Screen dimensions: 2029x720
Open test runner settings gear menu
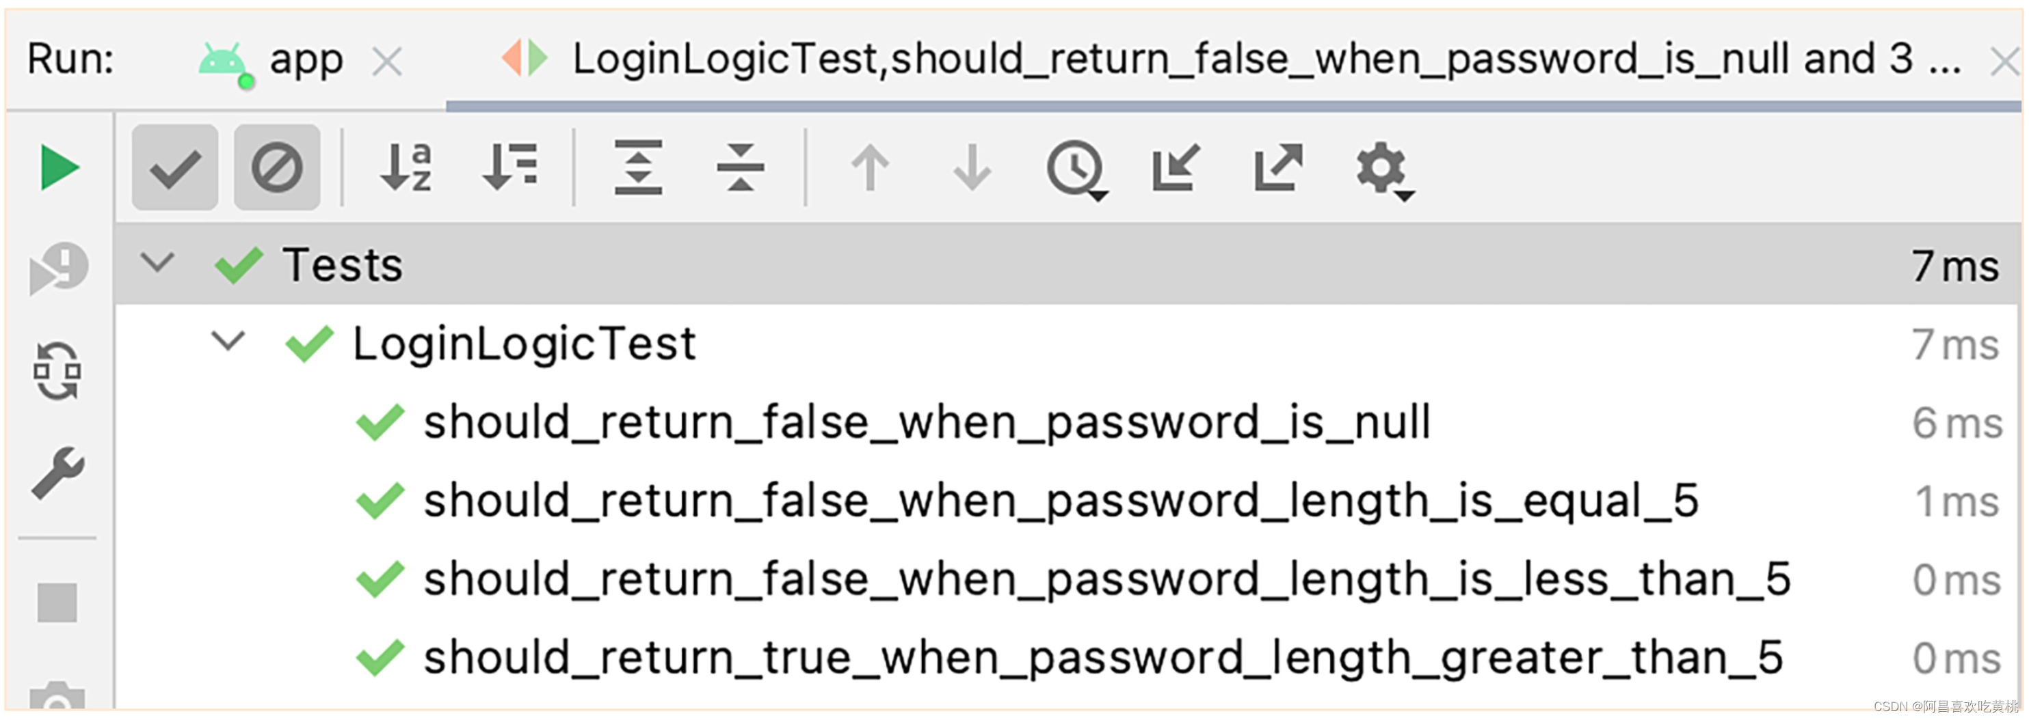pyautogui.click(x=1384, y=170)
